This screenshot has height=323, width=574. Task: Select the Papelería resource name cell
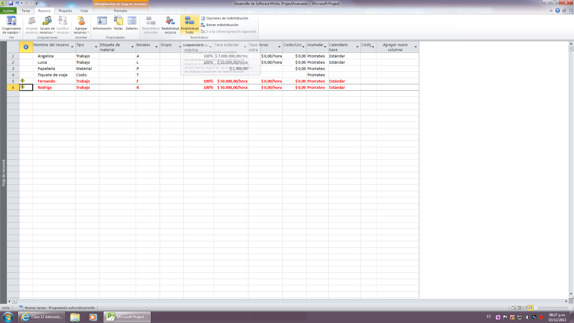click(x=54, y=69)
